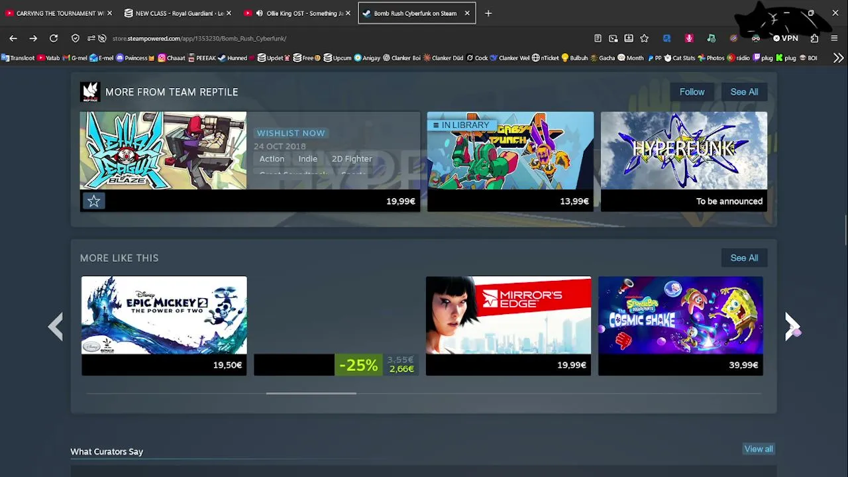Viewport: 848px width, 477px height.
Task: Add Lethal League Blaze to wishlist via star
Action: click(93, 201)
